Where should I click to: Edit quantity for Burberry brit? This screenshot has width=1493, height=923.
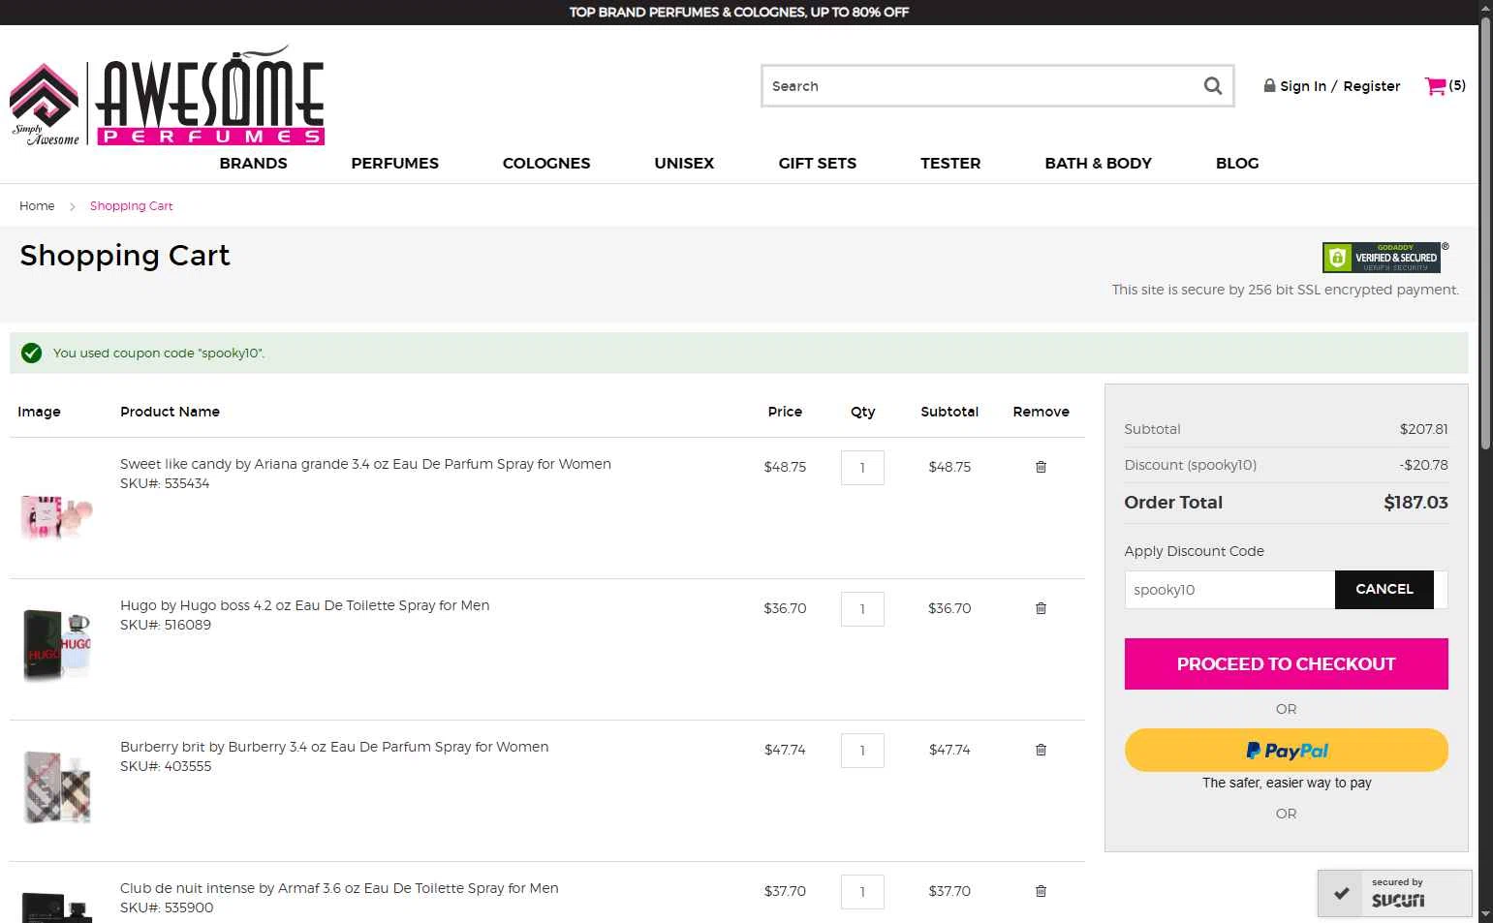click(862, 751)
